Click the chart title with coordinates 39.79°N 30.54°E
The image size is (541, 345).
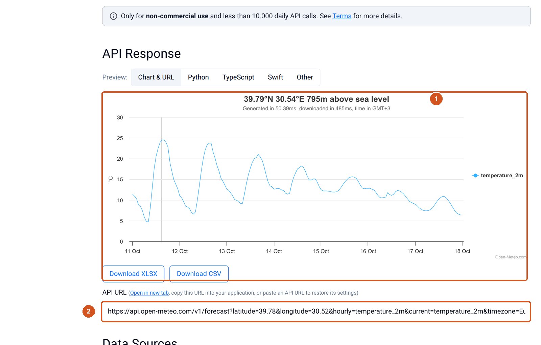[316, 99]
